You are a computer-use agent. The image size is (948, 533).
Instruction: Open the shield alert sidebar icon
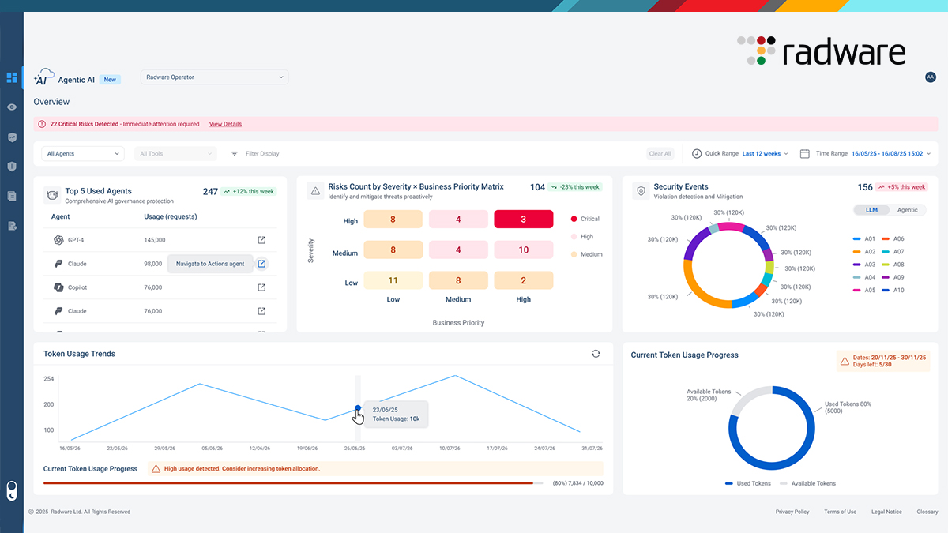(12, 166)
